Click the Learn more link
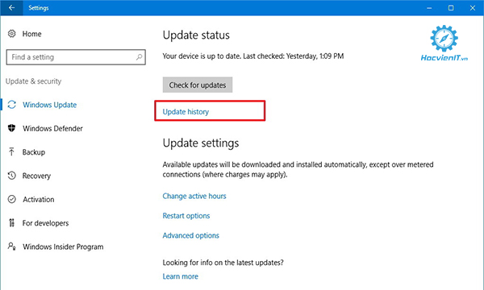Viewport: 484px width, 290px height. click(x=180, y=276)
